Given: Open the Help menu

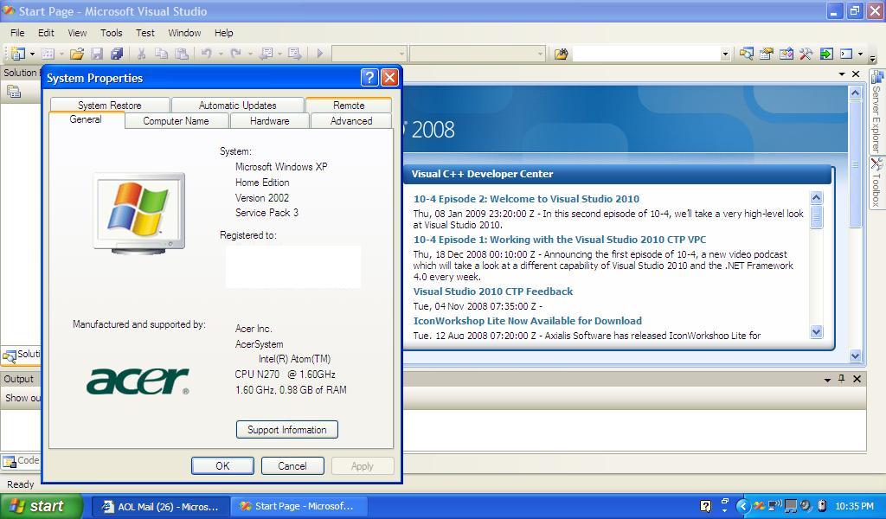Looking at the screenshot, I should (224, 33).
